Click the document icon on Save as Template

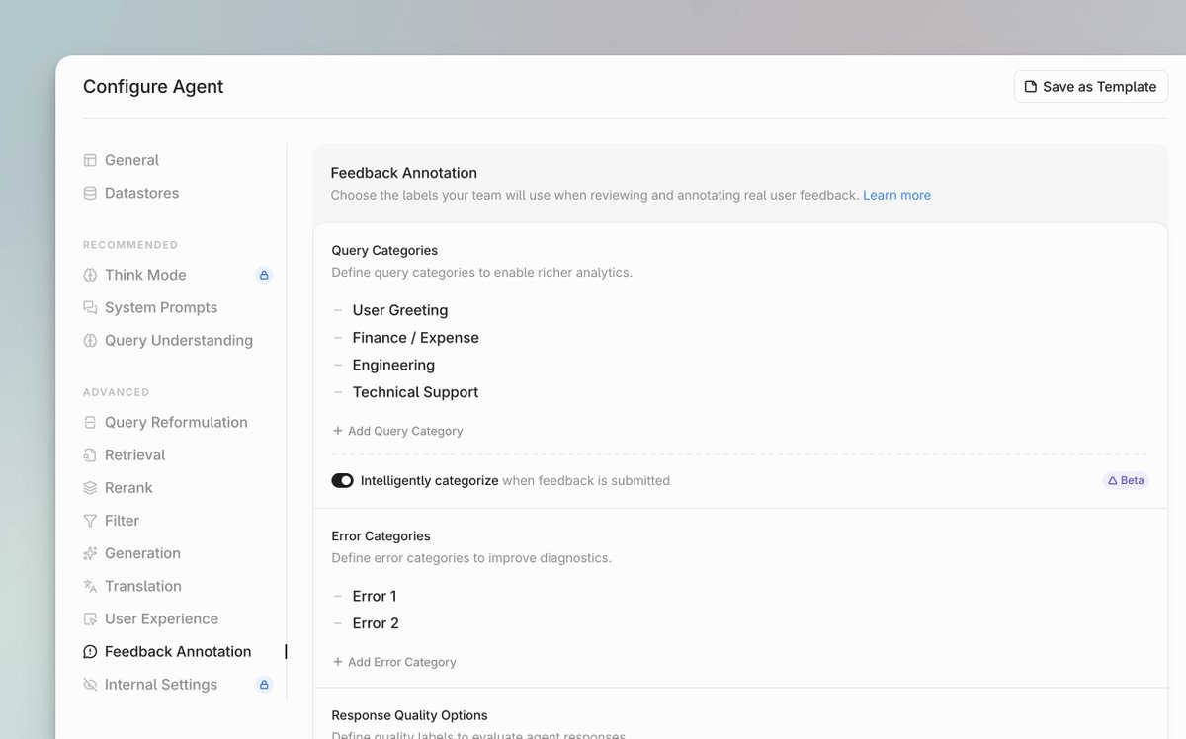[x=1031, y=86]
